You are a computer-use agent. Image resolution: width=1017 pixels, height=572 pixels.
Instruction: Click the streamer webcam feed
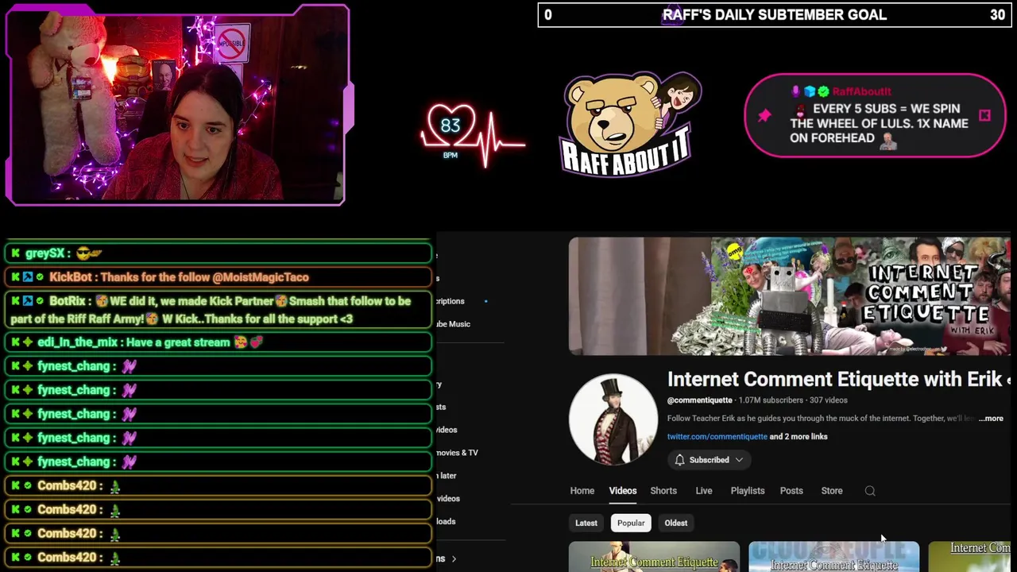click(176, 106)
